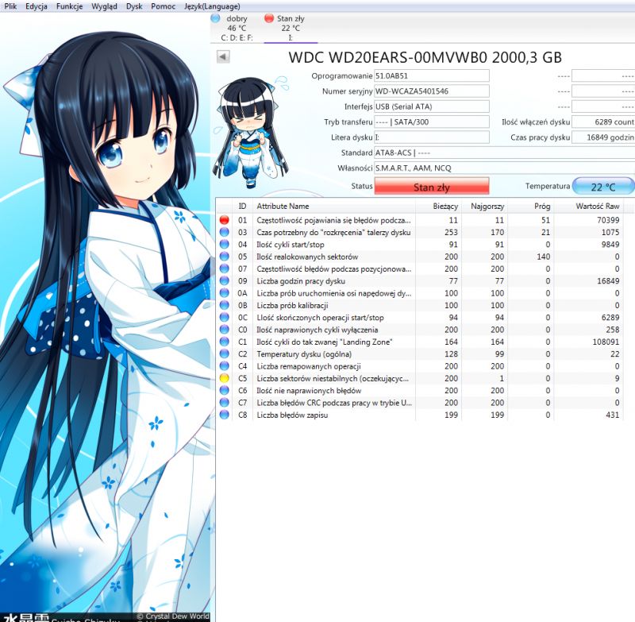Click the status dot of attribute 0C
The width and height of the screenshot is (635, 622).
(x=224, y=317)
